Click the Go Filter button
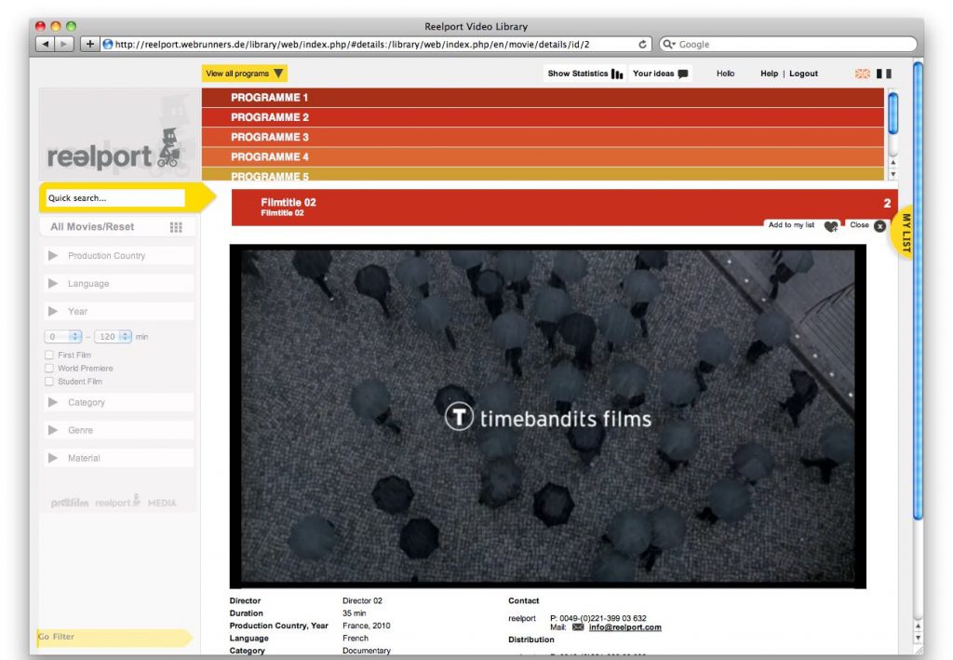Image resolution: width=953 pixels, height=660 pixels. [114, 637]
